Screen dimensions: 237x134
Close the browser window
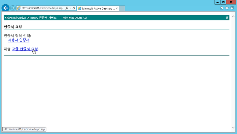point(231,2)
